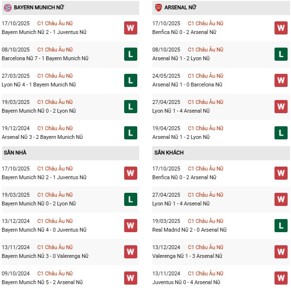
Task: Click L badge for Real Madrid 2-0 Arsenal
Action: pyautogui.click(x=281, y=225)
